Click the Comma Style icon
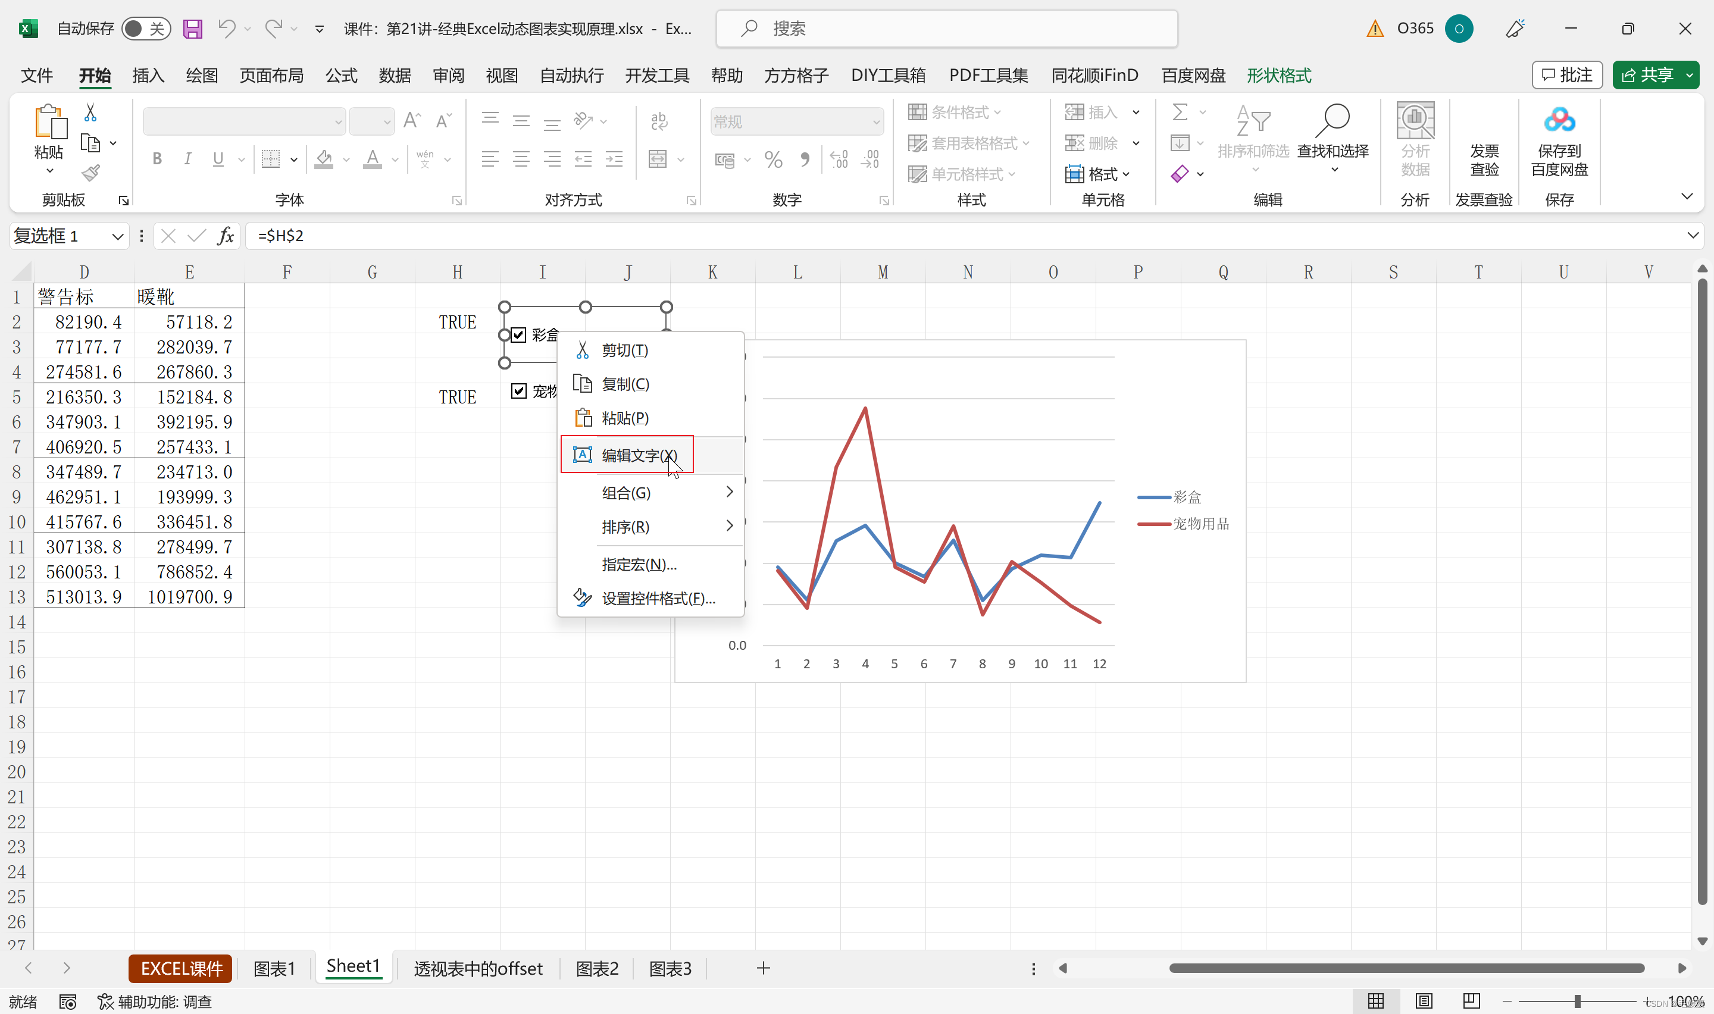This screenshot has height=1014, width=1714. (x=805, y=159)
